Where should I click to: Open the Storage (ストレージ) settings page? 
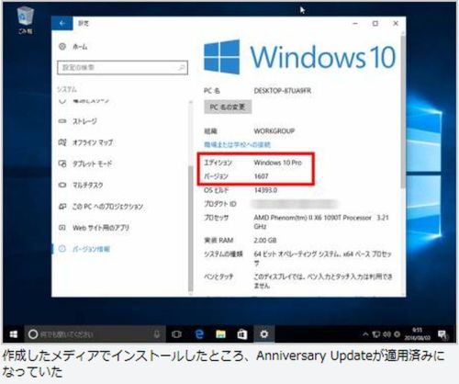pos(84,121)
